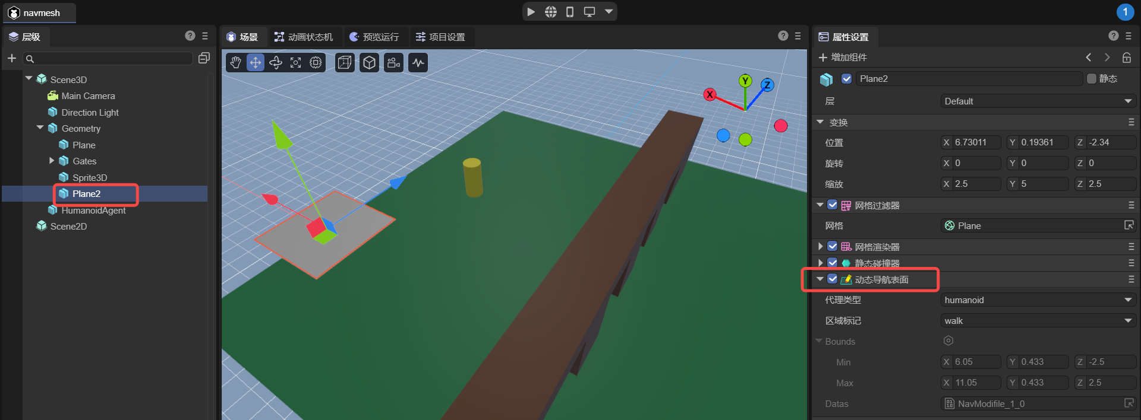Disable the 动态导航表面 component checkbox
This screenshot has width=1141, height=420.
[x=833, y=279]
